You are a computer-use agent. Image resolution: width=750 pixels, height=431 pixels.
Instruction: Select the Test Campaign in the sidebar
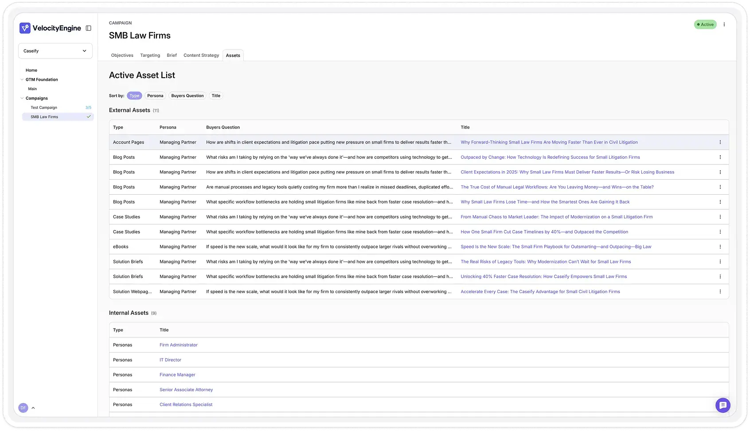click(x=43, y=107)
